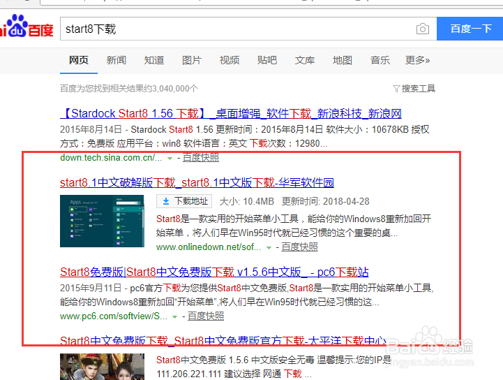503x380 pixels.
Task: Open the 文库 tab
Action: click(x=305, y=60)
